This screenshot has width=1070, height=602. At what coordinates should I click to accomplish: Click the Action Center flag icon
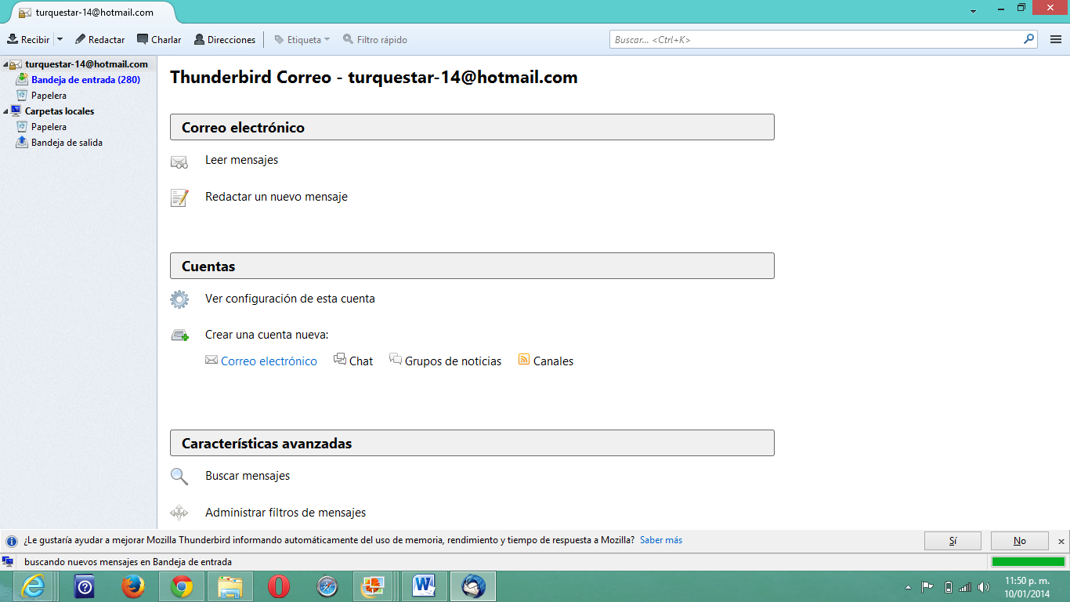tap(927, 587)
